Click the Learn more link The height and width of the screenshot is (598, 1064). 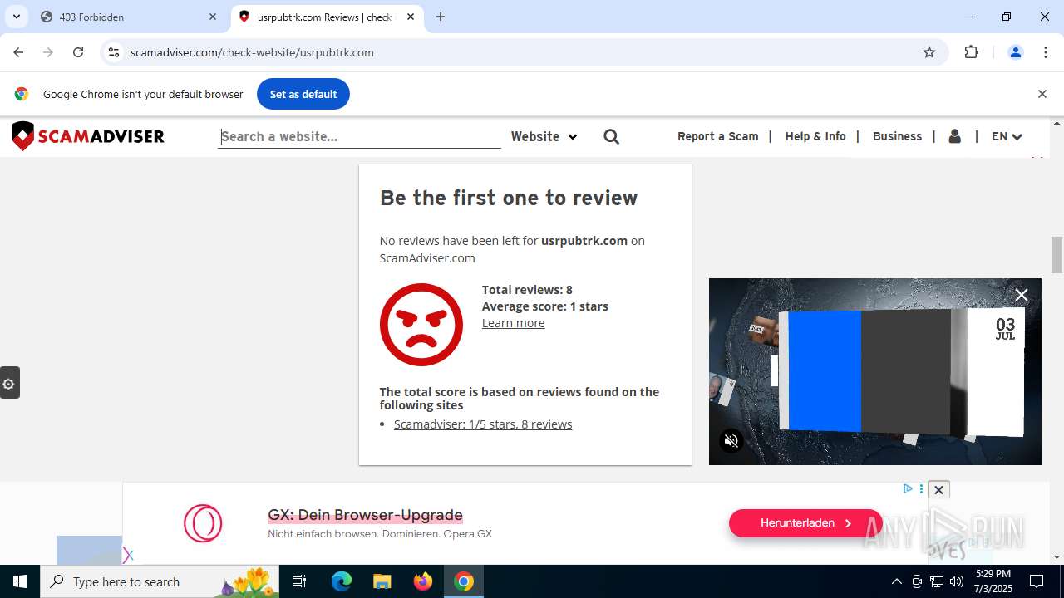pos(514,323)
